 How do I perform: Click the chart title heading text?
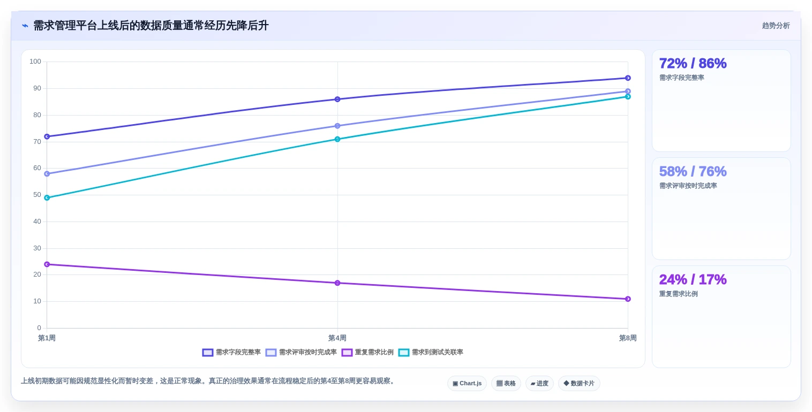pyautogui.click(x=151, y=26)
